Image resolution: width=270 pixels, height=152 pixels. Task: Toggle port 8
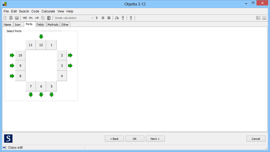[x=20, y=76]
